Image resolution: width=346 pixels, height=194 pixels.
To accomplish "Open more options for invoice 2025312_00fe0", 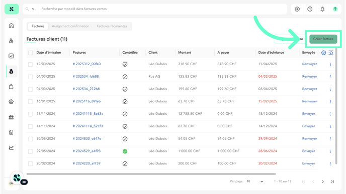I will pos(330,64).
